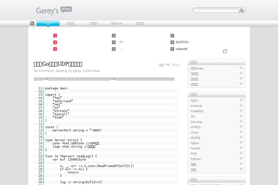The image size is (278, 185).
Task: Open the RSS feed icon
Action: [x=32, y=24]
